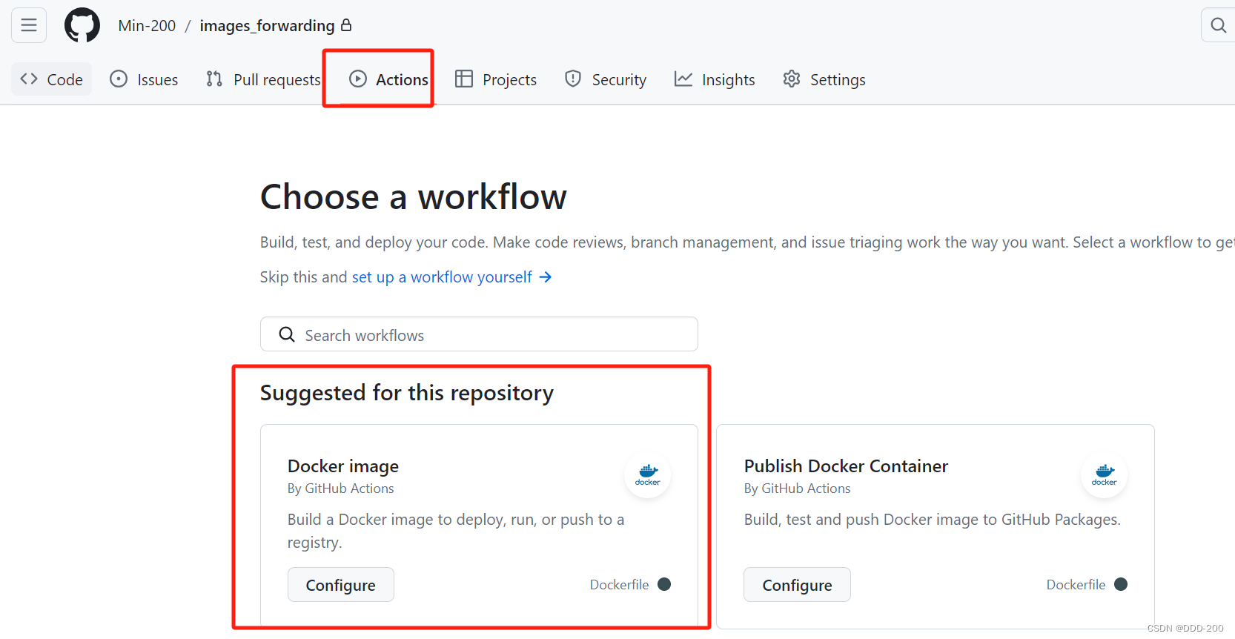The height and width of the screenshot is (639, 1235).
Task: Click the Suggested for this repository heading
Action: click(x=407, y=393)
